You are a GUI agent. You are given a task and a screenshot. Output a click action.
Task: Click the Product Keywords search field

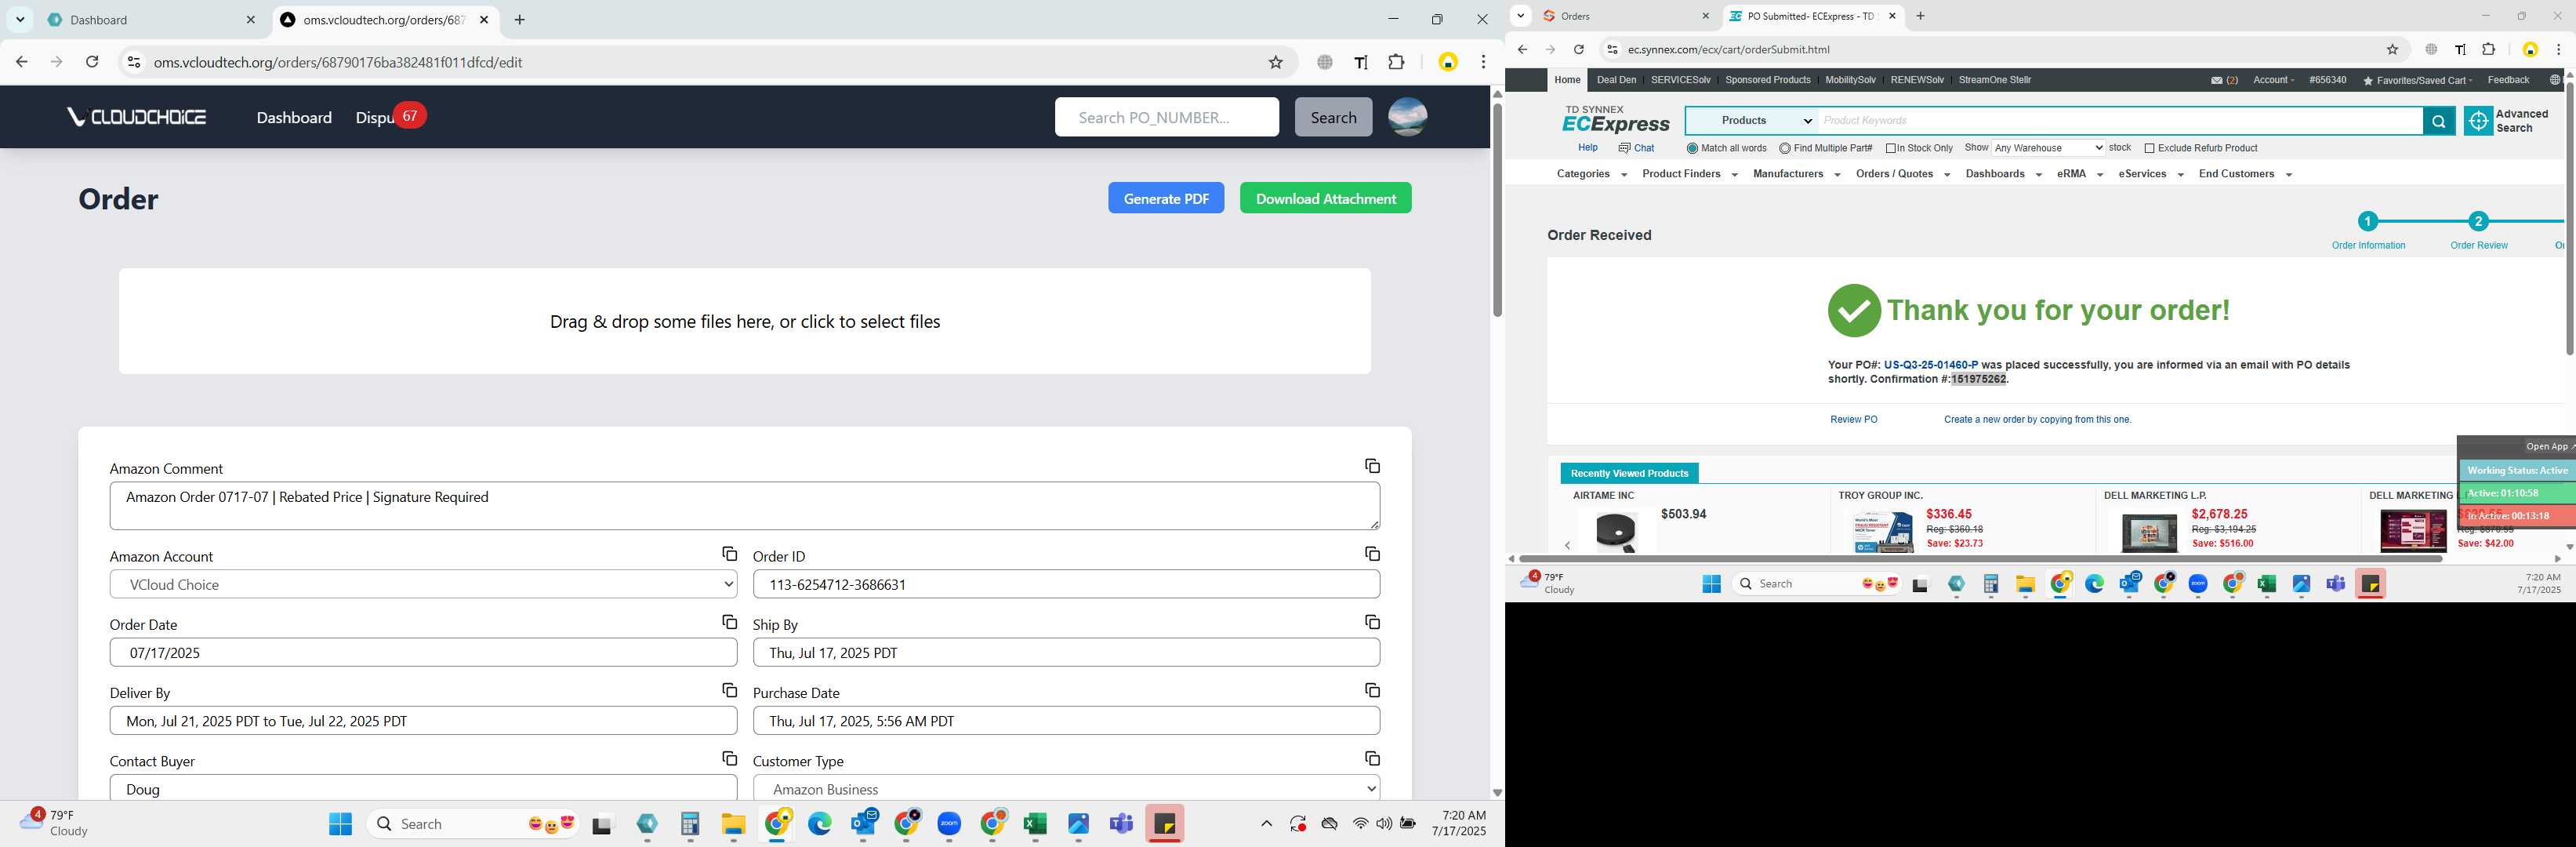pos(2120,121)
